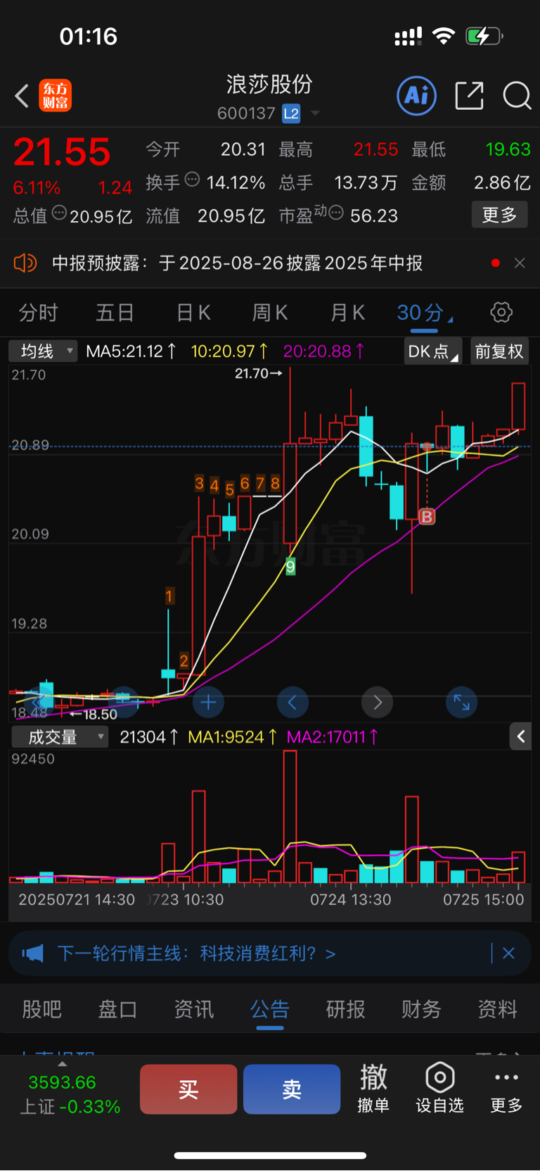Tap the speaker announcement icon
This screenshot has width=540, height=1171.
[x=25, y=263]
